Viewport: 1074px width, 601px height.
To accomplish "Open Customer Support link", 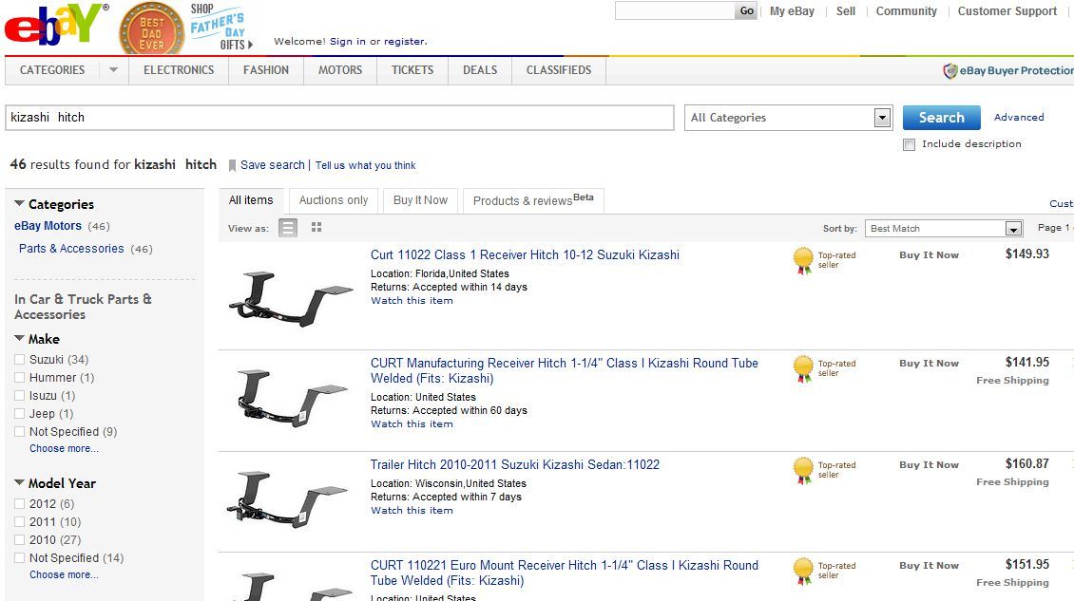I will pos(1007,11).
